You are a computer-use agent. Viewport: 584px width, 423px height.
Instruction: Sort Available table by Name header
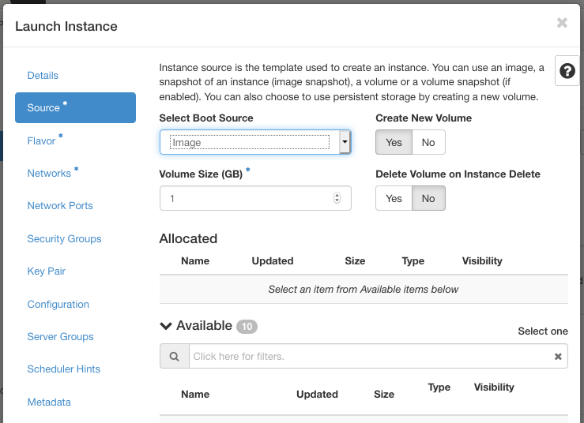pos(195,395)
